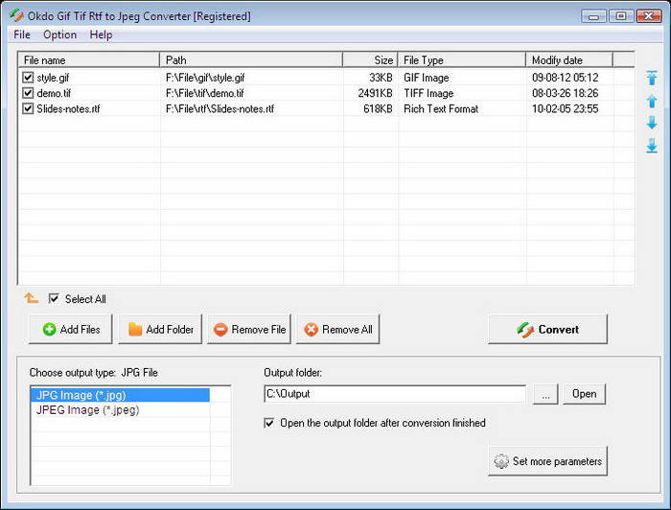Move selected file up one position
671x510 pixels.
tap(652, 101)
